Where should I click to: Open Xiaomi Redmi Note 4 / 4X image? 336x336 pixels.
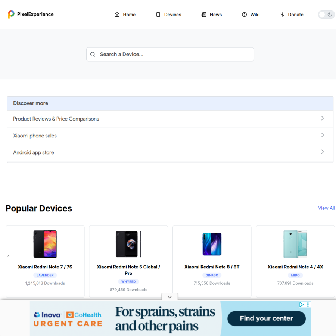(295, 244)
